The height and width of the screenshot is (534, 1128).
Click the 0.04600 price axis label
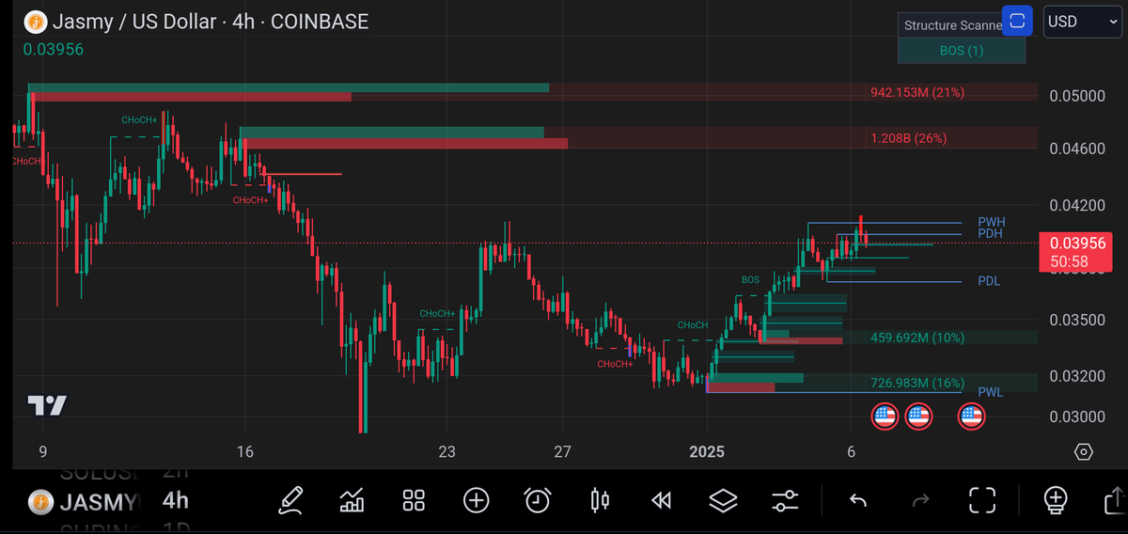(1078, 149)
